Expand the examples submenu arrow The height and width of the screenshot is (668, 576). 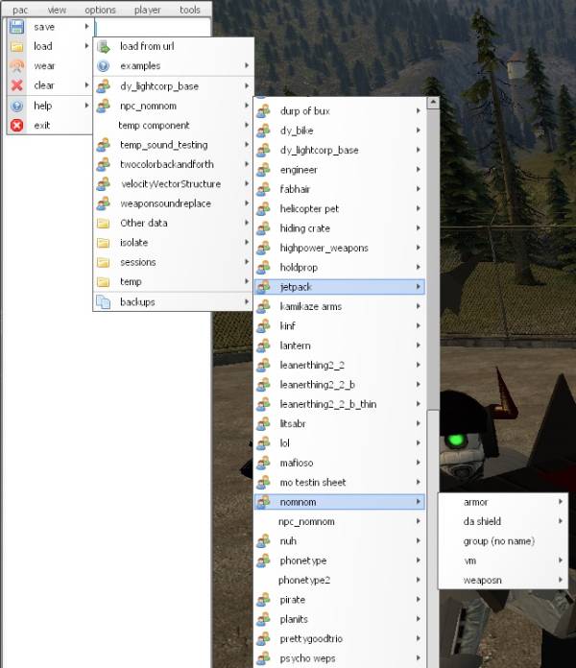click(x=247, y=66)
